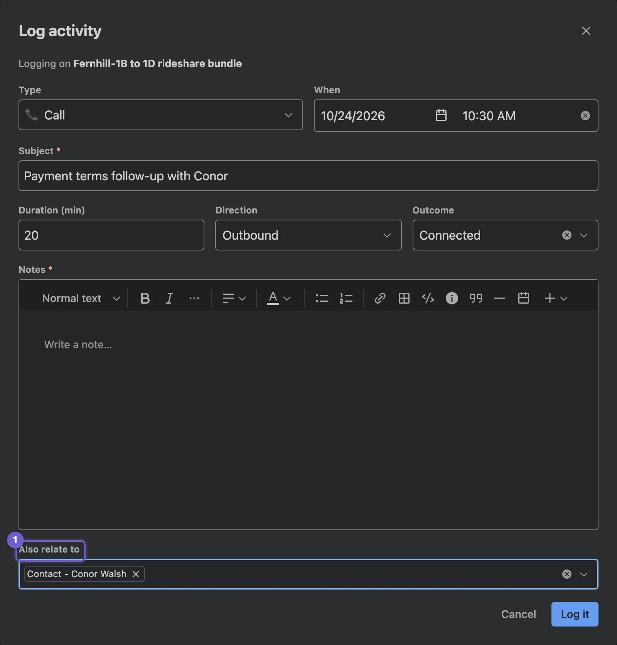Click the Log it button
The image size is (617, 645).
[575, 614]
